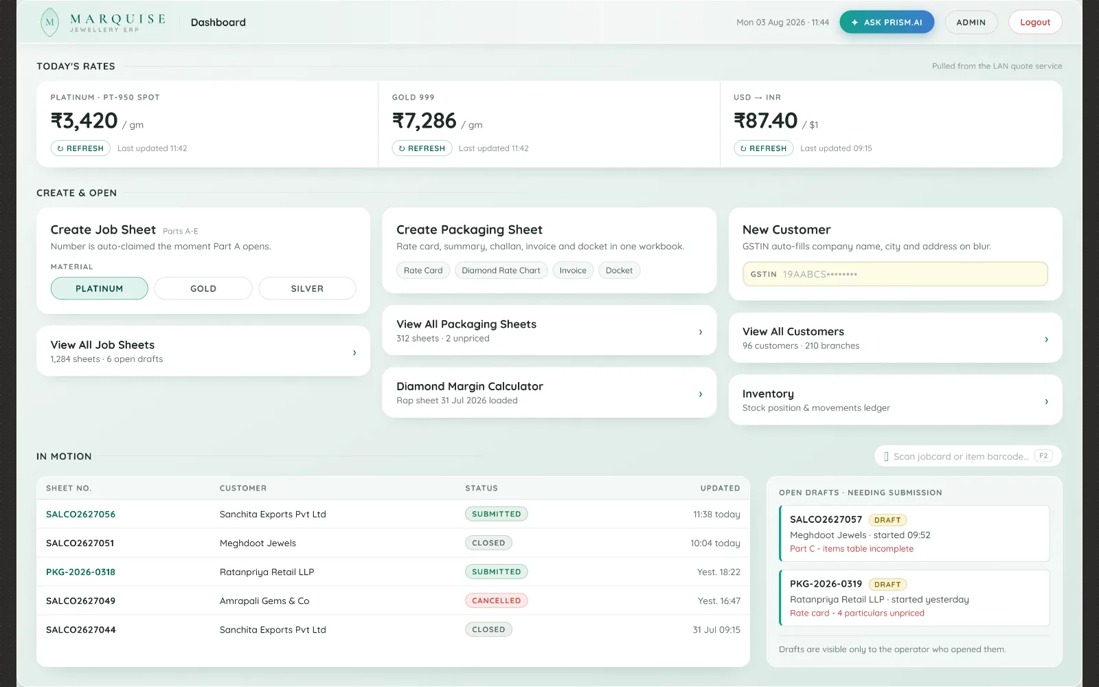The height and width of the screenshot is (687, 1099).
Task: Expand View All Customers chevron
Action: [1046, 339]
